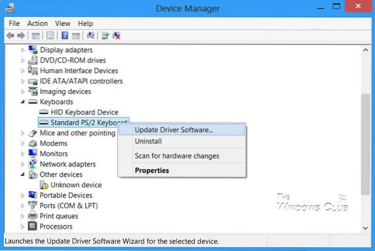Select the Other devices category icon
The width and height of the screenshot is (375, 251).
coord(33,174)
